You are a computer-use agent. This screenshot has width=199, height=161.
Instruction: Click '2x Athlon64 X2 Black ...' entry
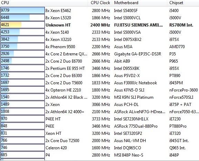click(x=66, y=97)
